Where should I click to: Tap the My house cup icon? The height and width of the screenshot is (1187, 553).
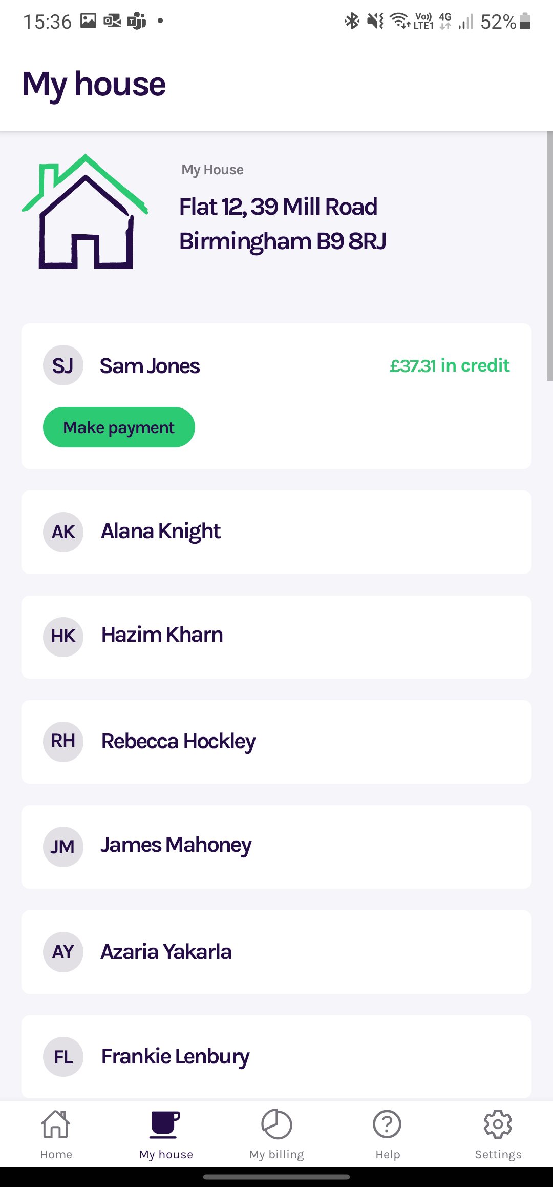point(165,1124)
